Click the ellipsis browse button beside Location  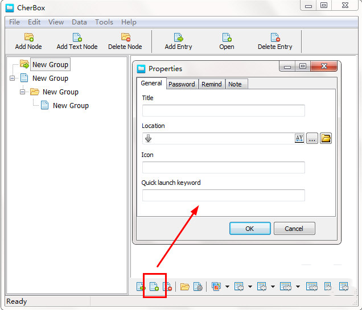312,138
